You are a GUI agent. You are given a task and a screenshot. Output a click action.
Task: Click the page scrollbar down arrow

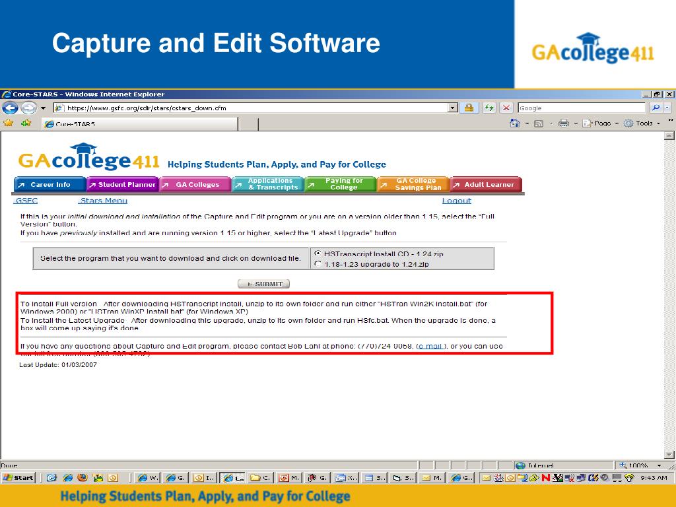pos(669,454)
